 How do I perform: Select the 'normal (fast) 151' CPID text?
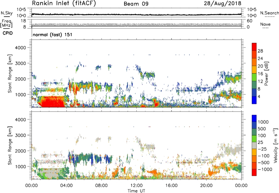[53, 34]
